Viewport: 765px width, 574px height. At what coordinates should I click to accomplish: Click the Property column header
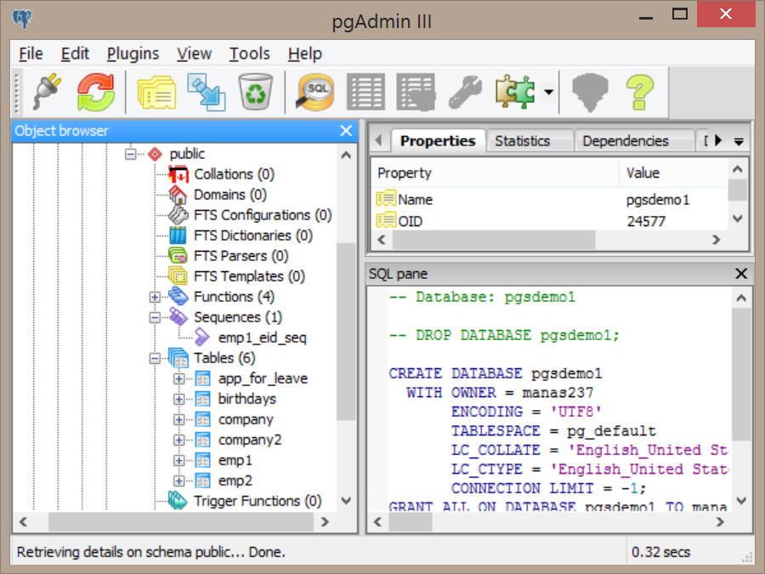(x=495, y=173)
